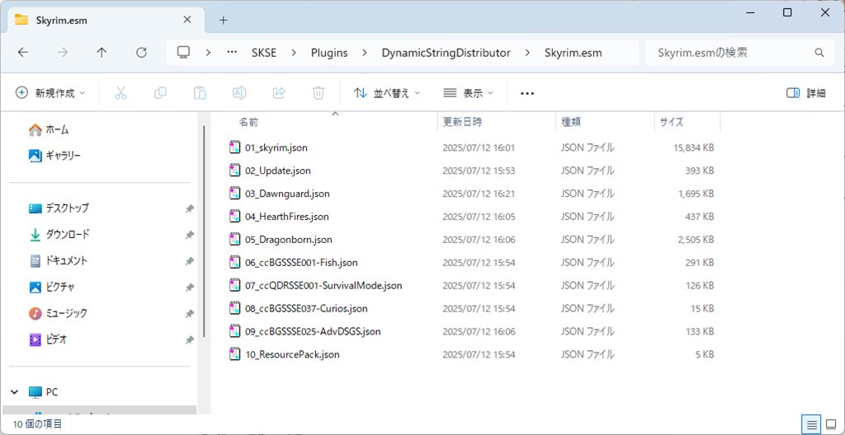Click the Skyrim.esmの検索 search box
The width and height of the screenshot is (845, 435).
pyautogui.click(x=740, y=53)
